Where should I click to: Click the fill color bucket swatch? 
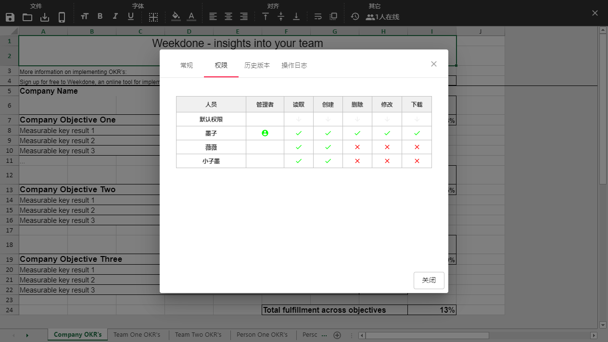click(x=176, y=17)
